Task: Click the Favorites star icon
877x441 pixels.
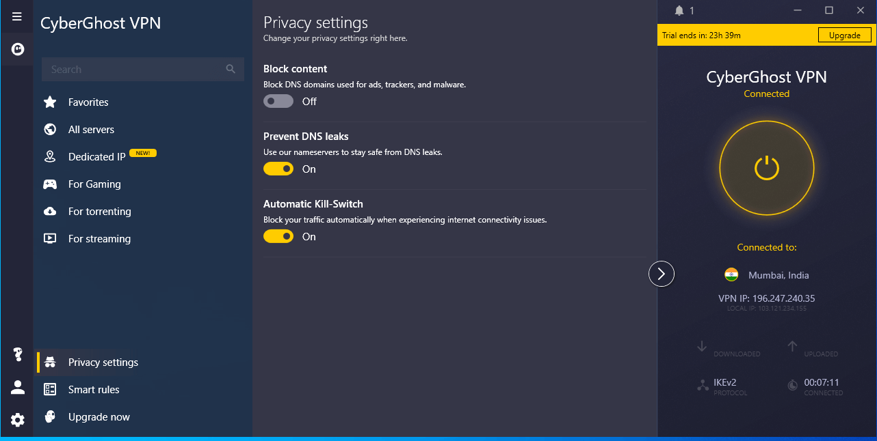Action: 50,102
